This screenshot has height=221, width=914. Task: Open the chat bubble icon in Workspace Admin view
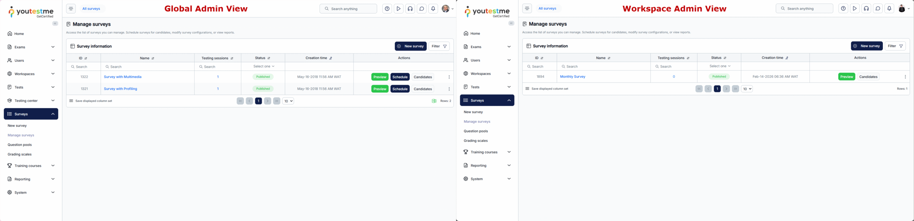878,9
